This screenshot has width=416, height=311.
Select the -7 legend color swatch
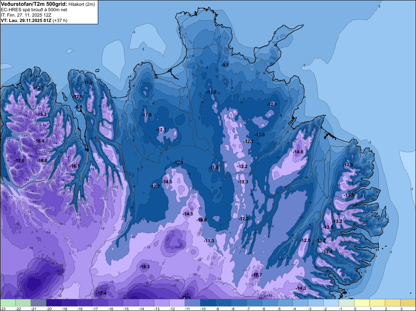click(254, 303)
